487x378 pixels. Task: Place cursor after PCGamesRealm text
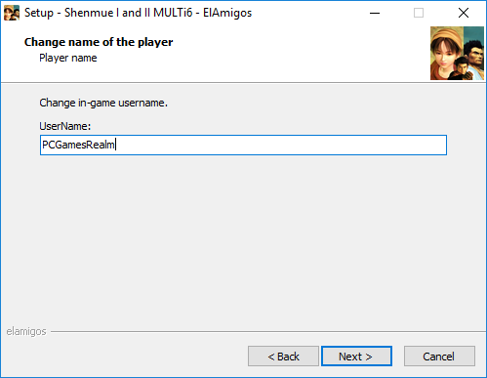pos(115,145)
